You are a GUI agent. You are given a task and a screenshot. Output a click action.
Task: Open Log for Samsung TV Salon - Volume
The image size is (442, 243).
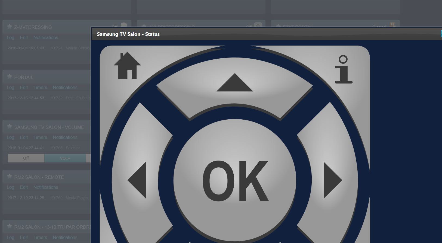click(10, 137)
